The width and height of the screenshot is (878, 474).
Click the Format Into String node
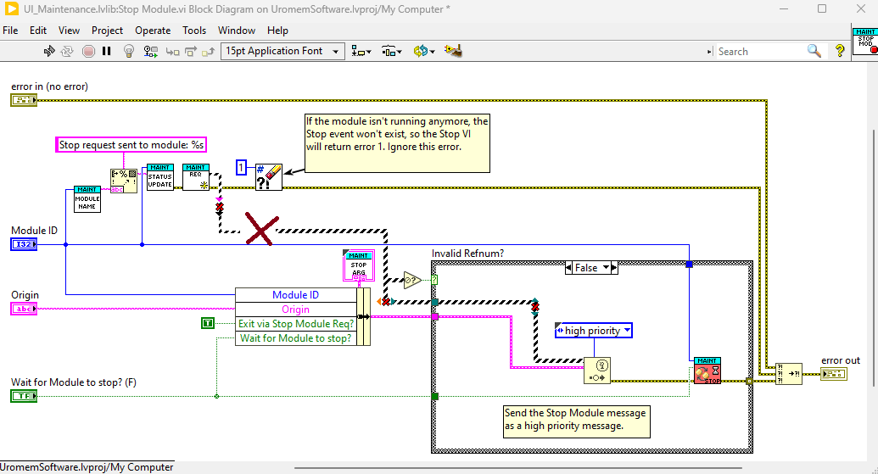(x=124, y=181)
